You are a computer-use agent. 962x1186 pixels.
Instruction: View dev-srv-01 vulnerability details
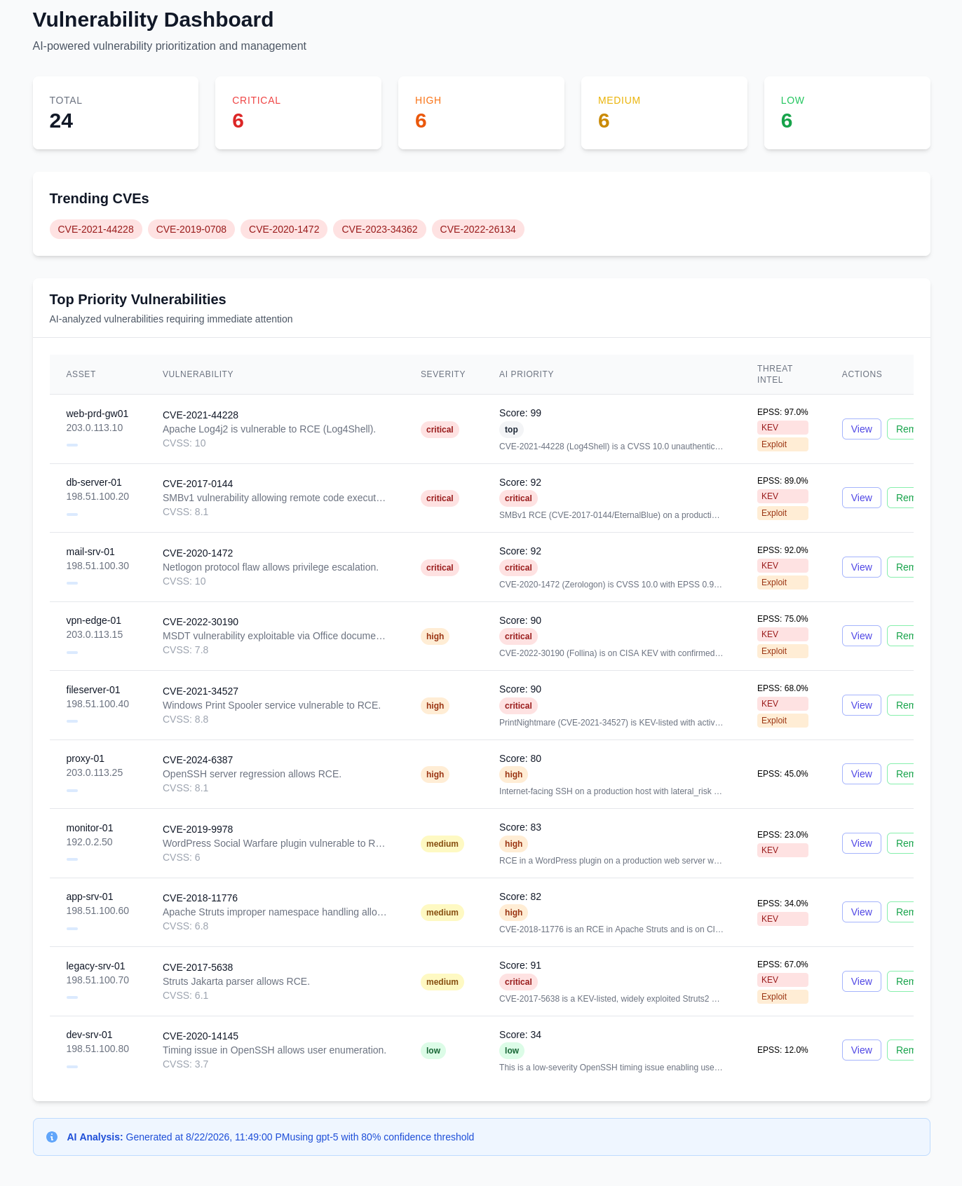[861, 1050]
